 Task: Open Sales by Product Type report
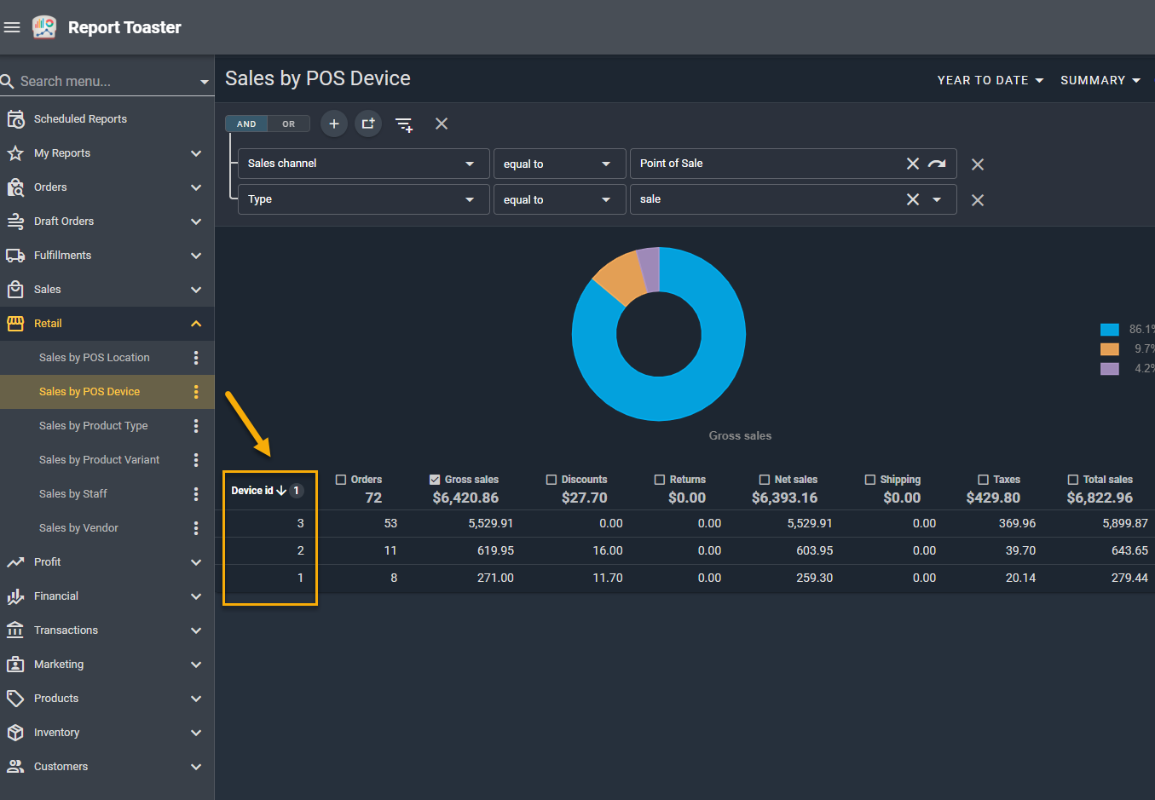click(x=94, y=426)
